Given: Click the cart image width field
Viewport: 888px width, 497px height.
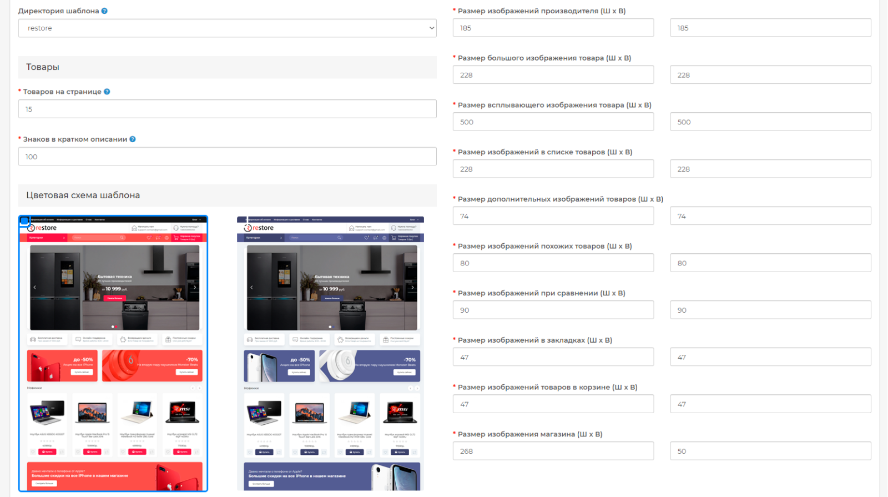Looking at the screenshot, I should tap(553, 404).
